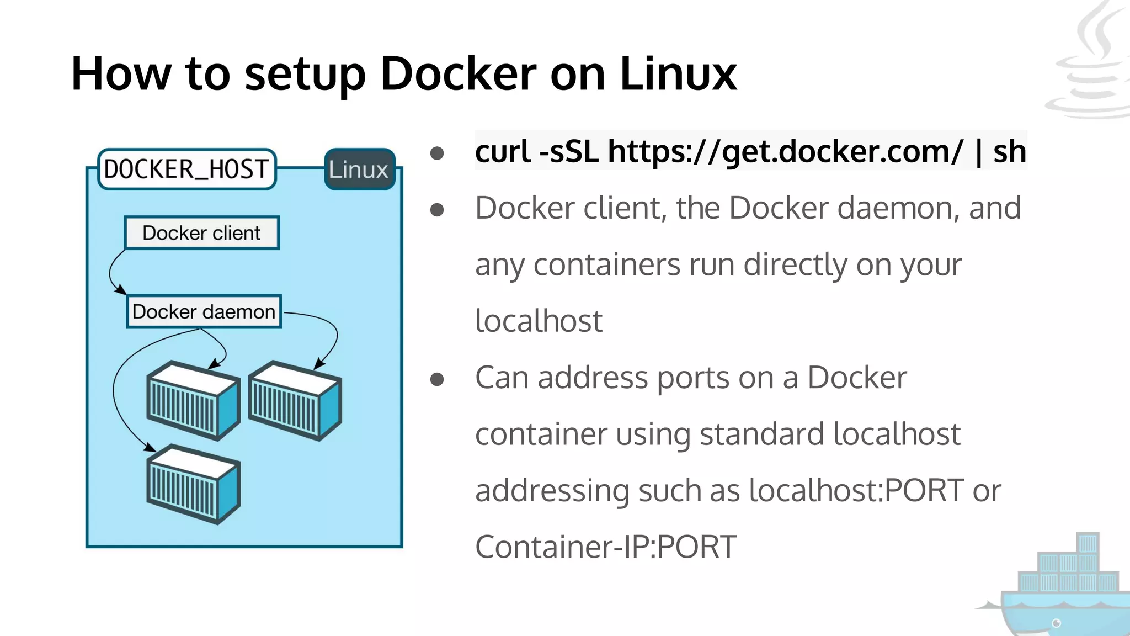Click the Docker daemon box

204,312
